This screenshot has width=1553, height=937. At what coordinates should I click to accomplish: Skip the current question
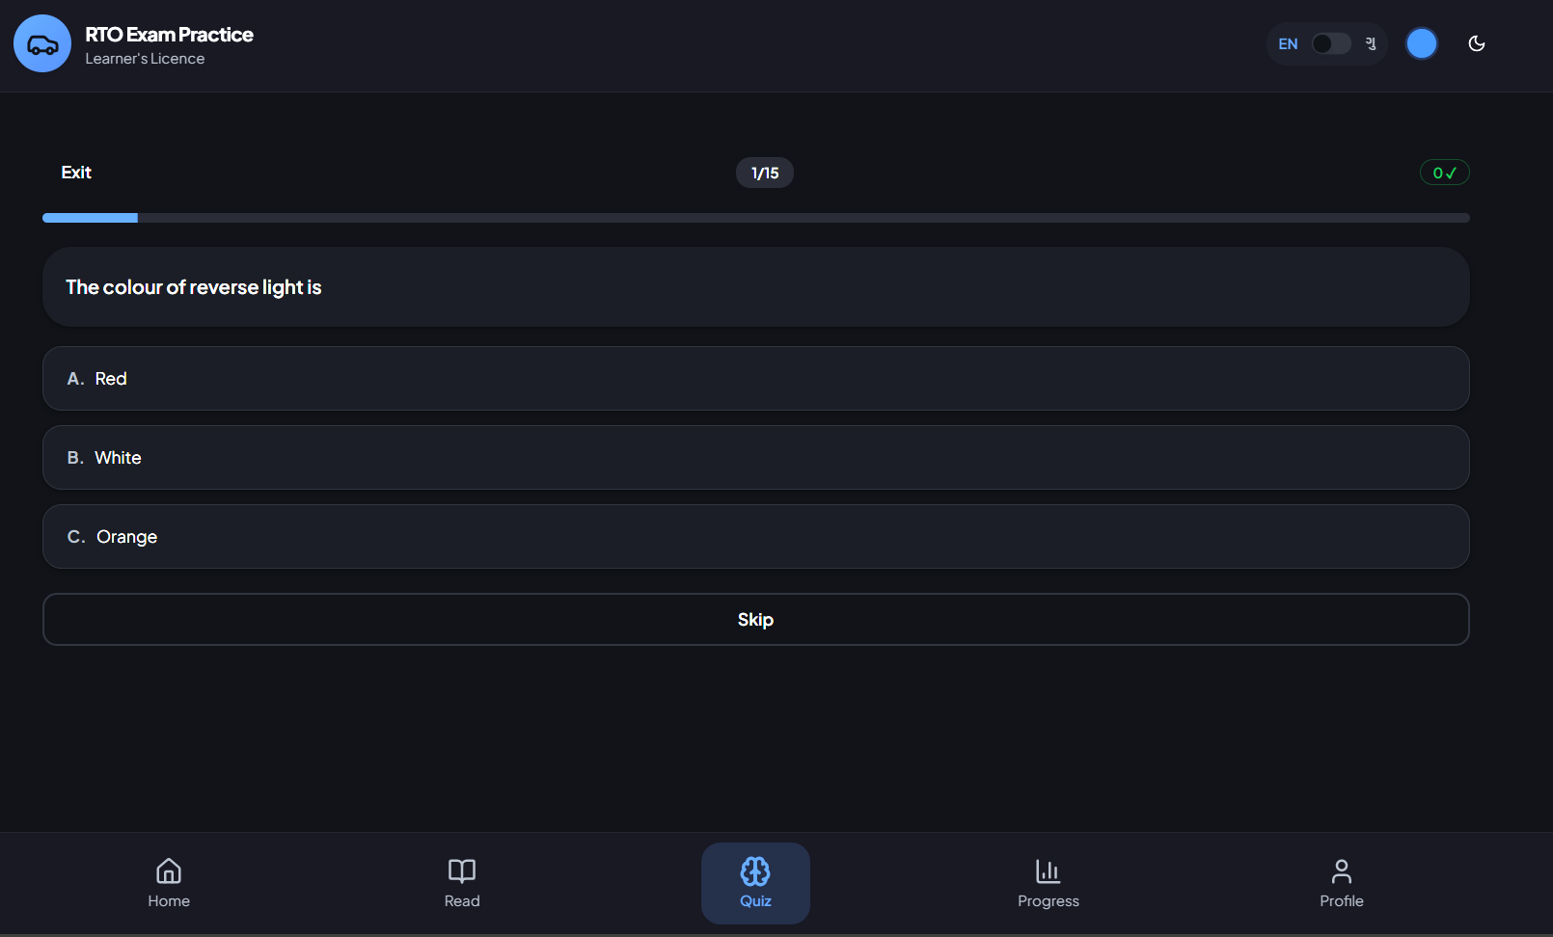tap(756, 620)
